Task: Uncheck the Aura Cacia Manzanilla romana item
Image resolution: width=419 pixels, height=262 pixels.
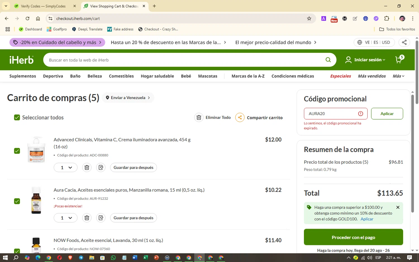Action: [x=17, y=201]
